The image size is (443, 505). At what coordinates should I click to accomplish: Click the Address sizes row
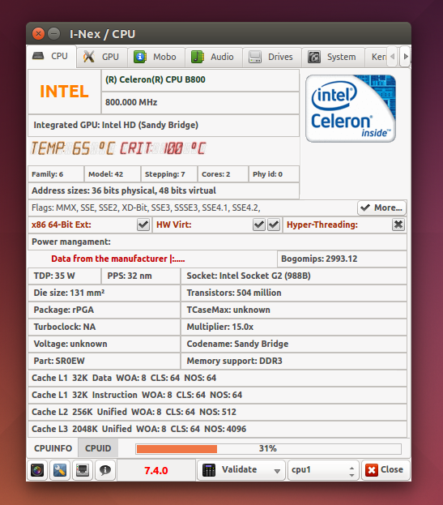click(164, 190)
